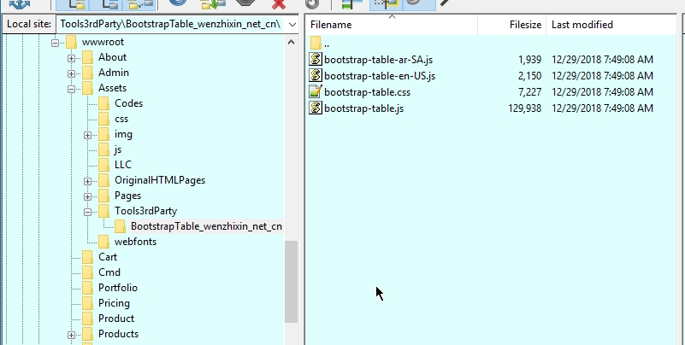
Task: Select the About folder label
Action: [x=112, y=57]
